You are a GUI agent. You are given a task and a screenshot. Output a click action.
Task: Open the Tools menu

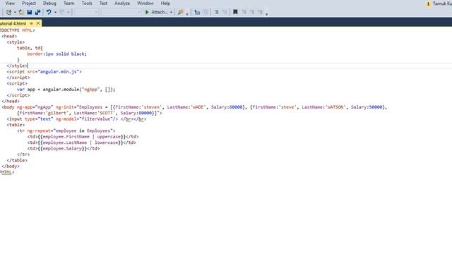coord(87,3)
